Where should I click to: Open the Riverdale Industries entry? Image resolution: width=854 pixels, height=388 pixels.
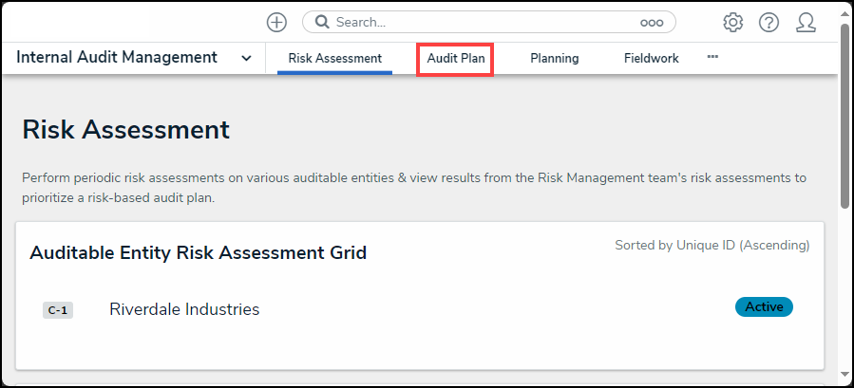[184, 309]
